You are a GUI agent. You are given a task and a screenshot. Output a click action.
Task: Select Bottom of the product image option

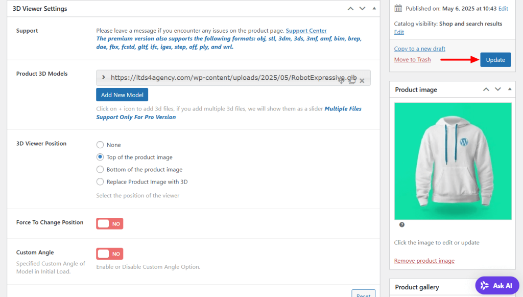point(100,170)
